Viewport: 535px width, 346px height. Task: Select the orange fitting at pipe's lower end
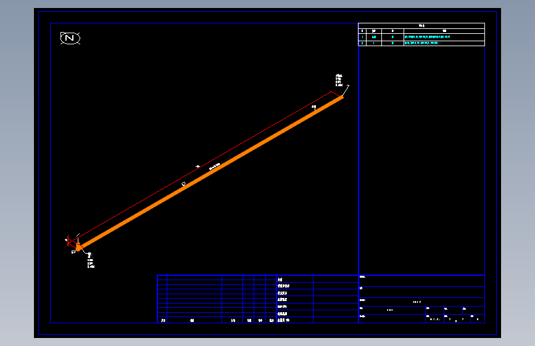(x=78, y=247)
